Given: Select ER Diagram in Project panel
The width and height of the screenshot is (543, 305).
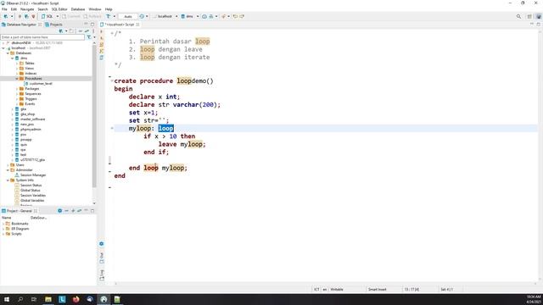Looking at the screenshot, I should [x=20, y=229].
